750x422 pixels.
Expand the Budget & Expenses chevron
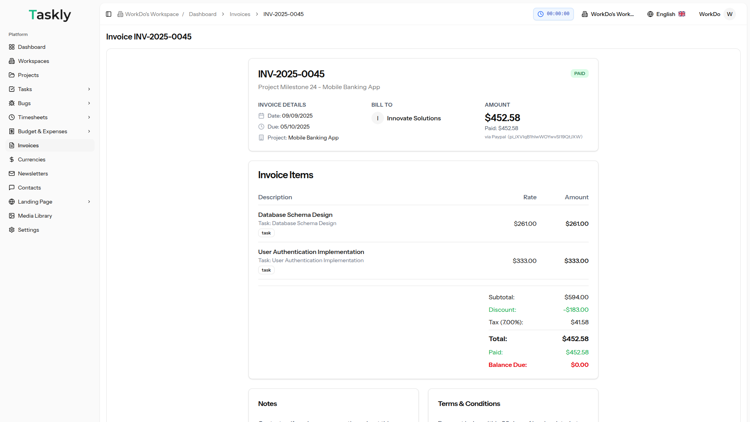coord(89,131)
